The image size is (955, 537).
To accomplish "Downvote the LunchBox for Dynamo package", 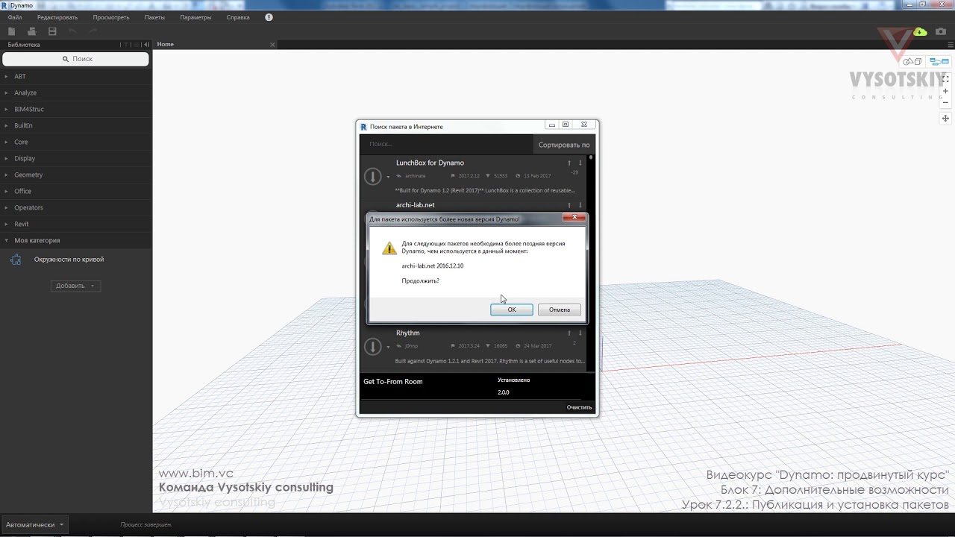I will pyautogui.click(x=580, y=163).
